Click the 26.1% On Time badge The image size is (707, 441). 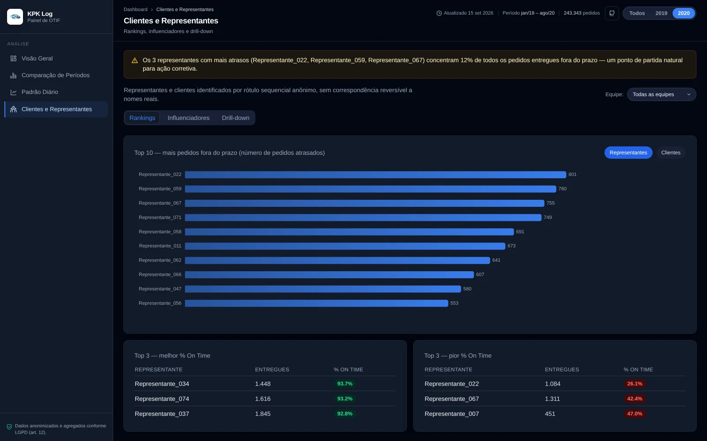[635, 384]
